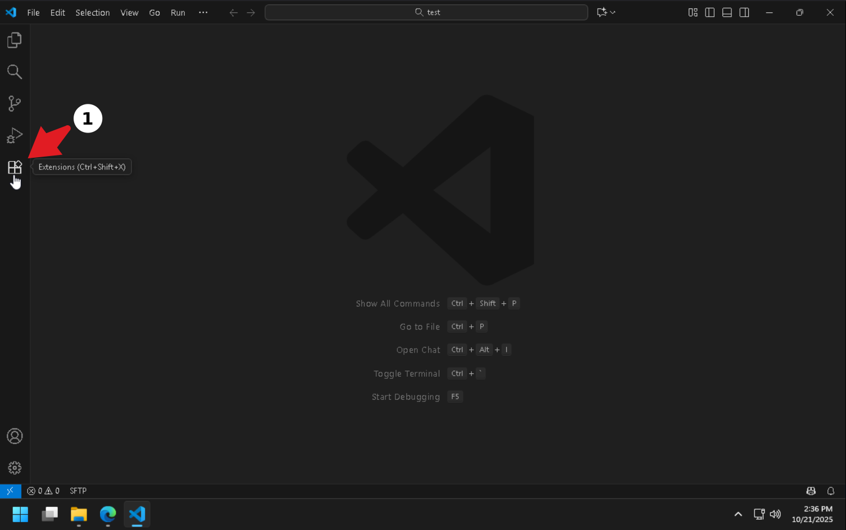Image resolution: width=846 pixels, height=530 pixels.
Task: Click the SFTP status bar item
Action: click(78, 491)
